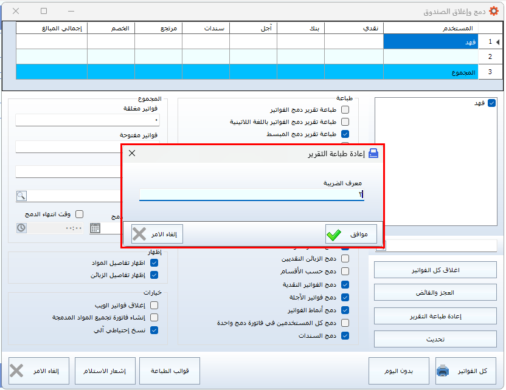
Task: Click the gear icon in title bar
Action: coord(494,11)
